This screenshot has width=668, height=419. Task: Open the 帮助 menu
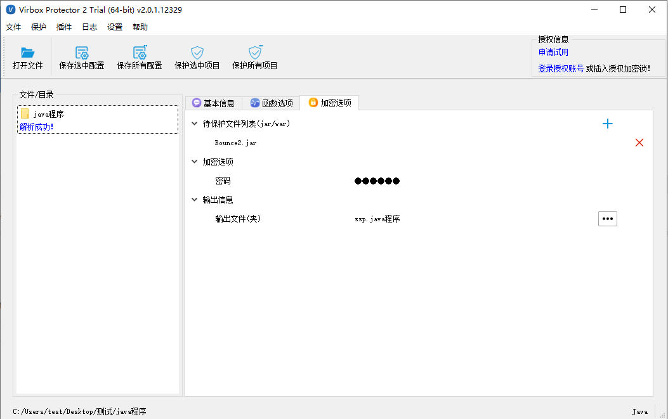(140, 27)
